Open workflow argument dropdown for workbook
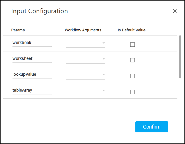The image size is (185, 144). (x=85, y=43)
